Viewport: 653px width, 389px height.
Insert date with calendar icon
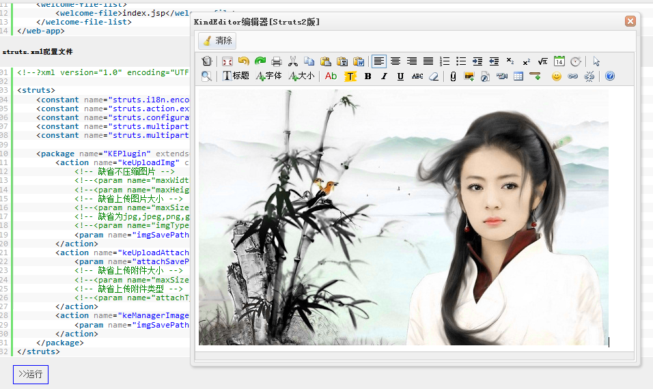coord(559,61)
